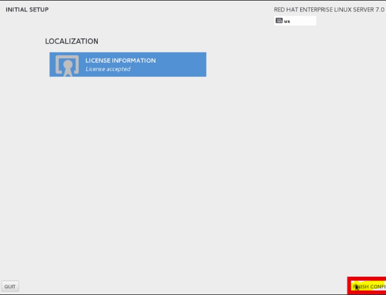Click the QUIT button
The image size is (386, 295).
coord(10,287)
